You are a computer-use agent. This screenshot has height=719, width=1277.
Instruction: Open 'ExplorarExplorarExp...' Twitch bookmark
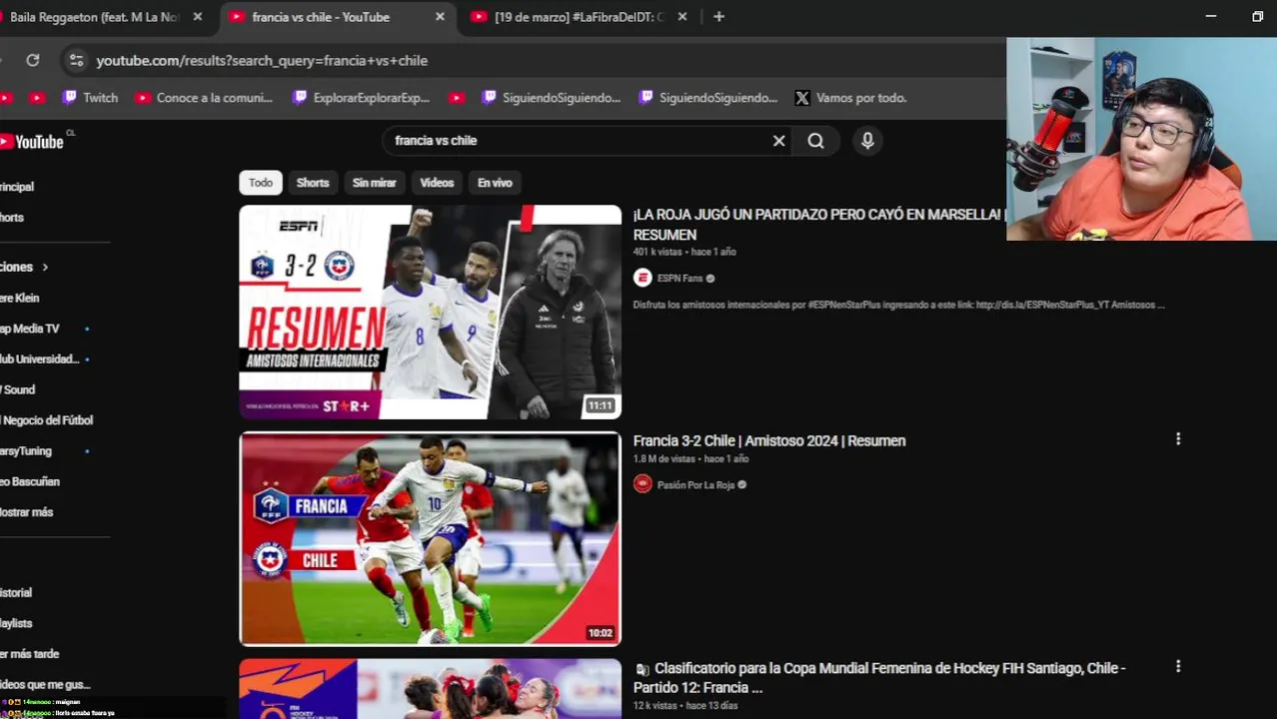361,98
